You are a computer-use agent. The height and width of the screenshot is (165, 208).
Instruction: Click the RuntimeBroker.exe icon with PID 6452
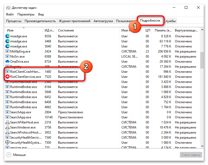click(x=7, y=97)
